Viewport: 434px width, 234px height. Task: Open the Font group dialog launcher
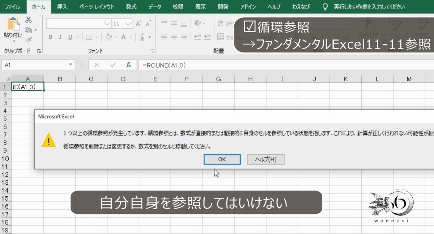point(153,51)
